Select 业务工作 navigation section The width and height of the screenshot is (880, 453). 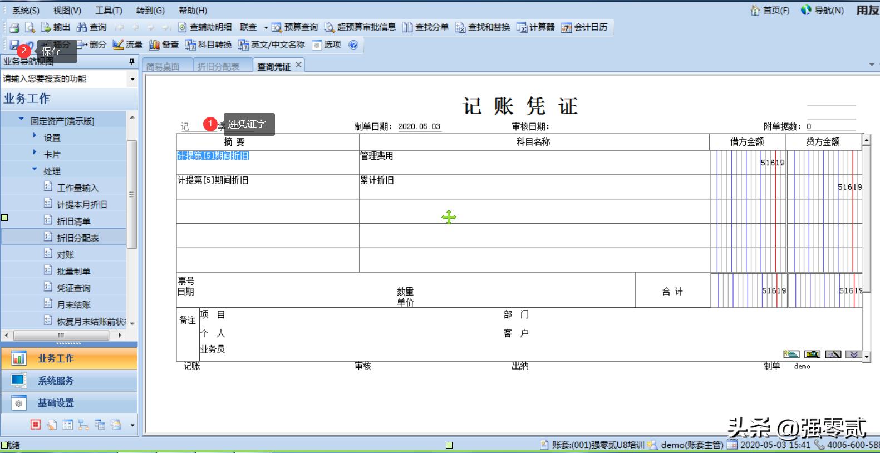69,358
